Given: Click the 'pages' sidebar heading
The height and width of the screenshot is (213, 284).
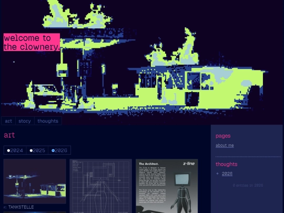Looking at the screenshot, I should 223,136.
